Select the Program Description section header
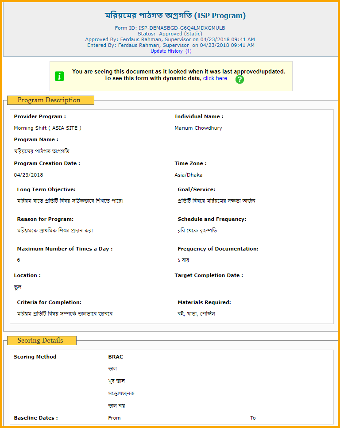 pyautogui.click(x=50, y=100)
